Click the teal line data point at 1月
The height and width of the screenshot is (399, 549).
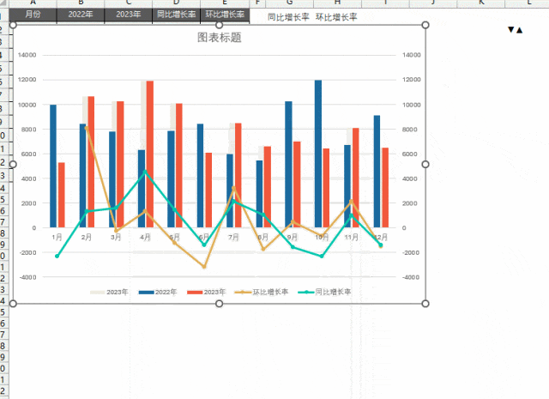coord(57,256)
